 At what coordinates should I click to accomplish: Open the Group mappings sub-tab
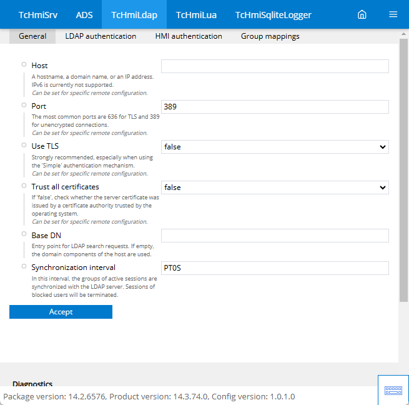click(x=270, y=36)
